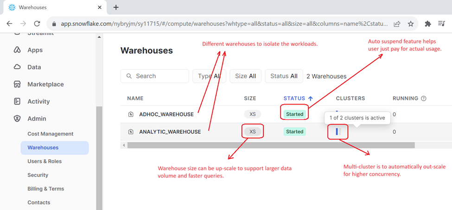The image size is (452, 210).
Task: Open Cost Management in Admin menu
Action: coord(50,134)
